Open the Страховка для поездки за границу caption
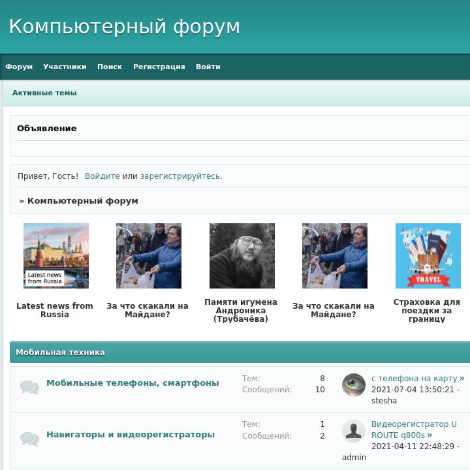 click(426, 310)
